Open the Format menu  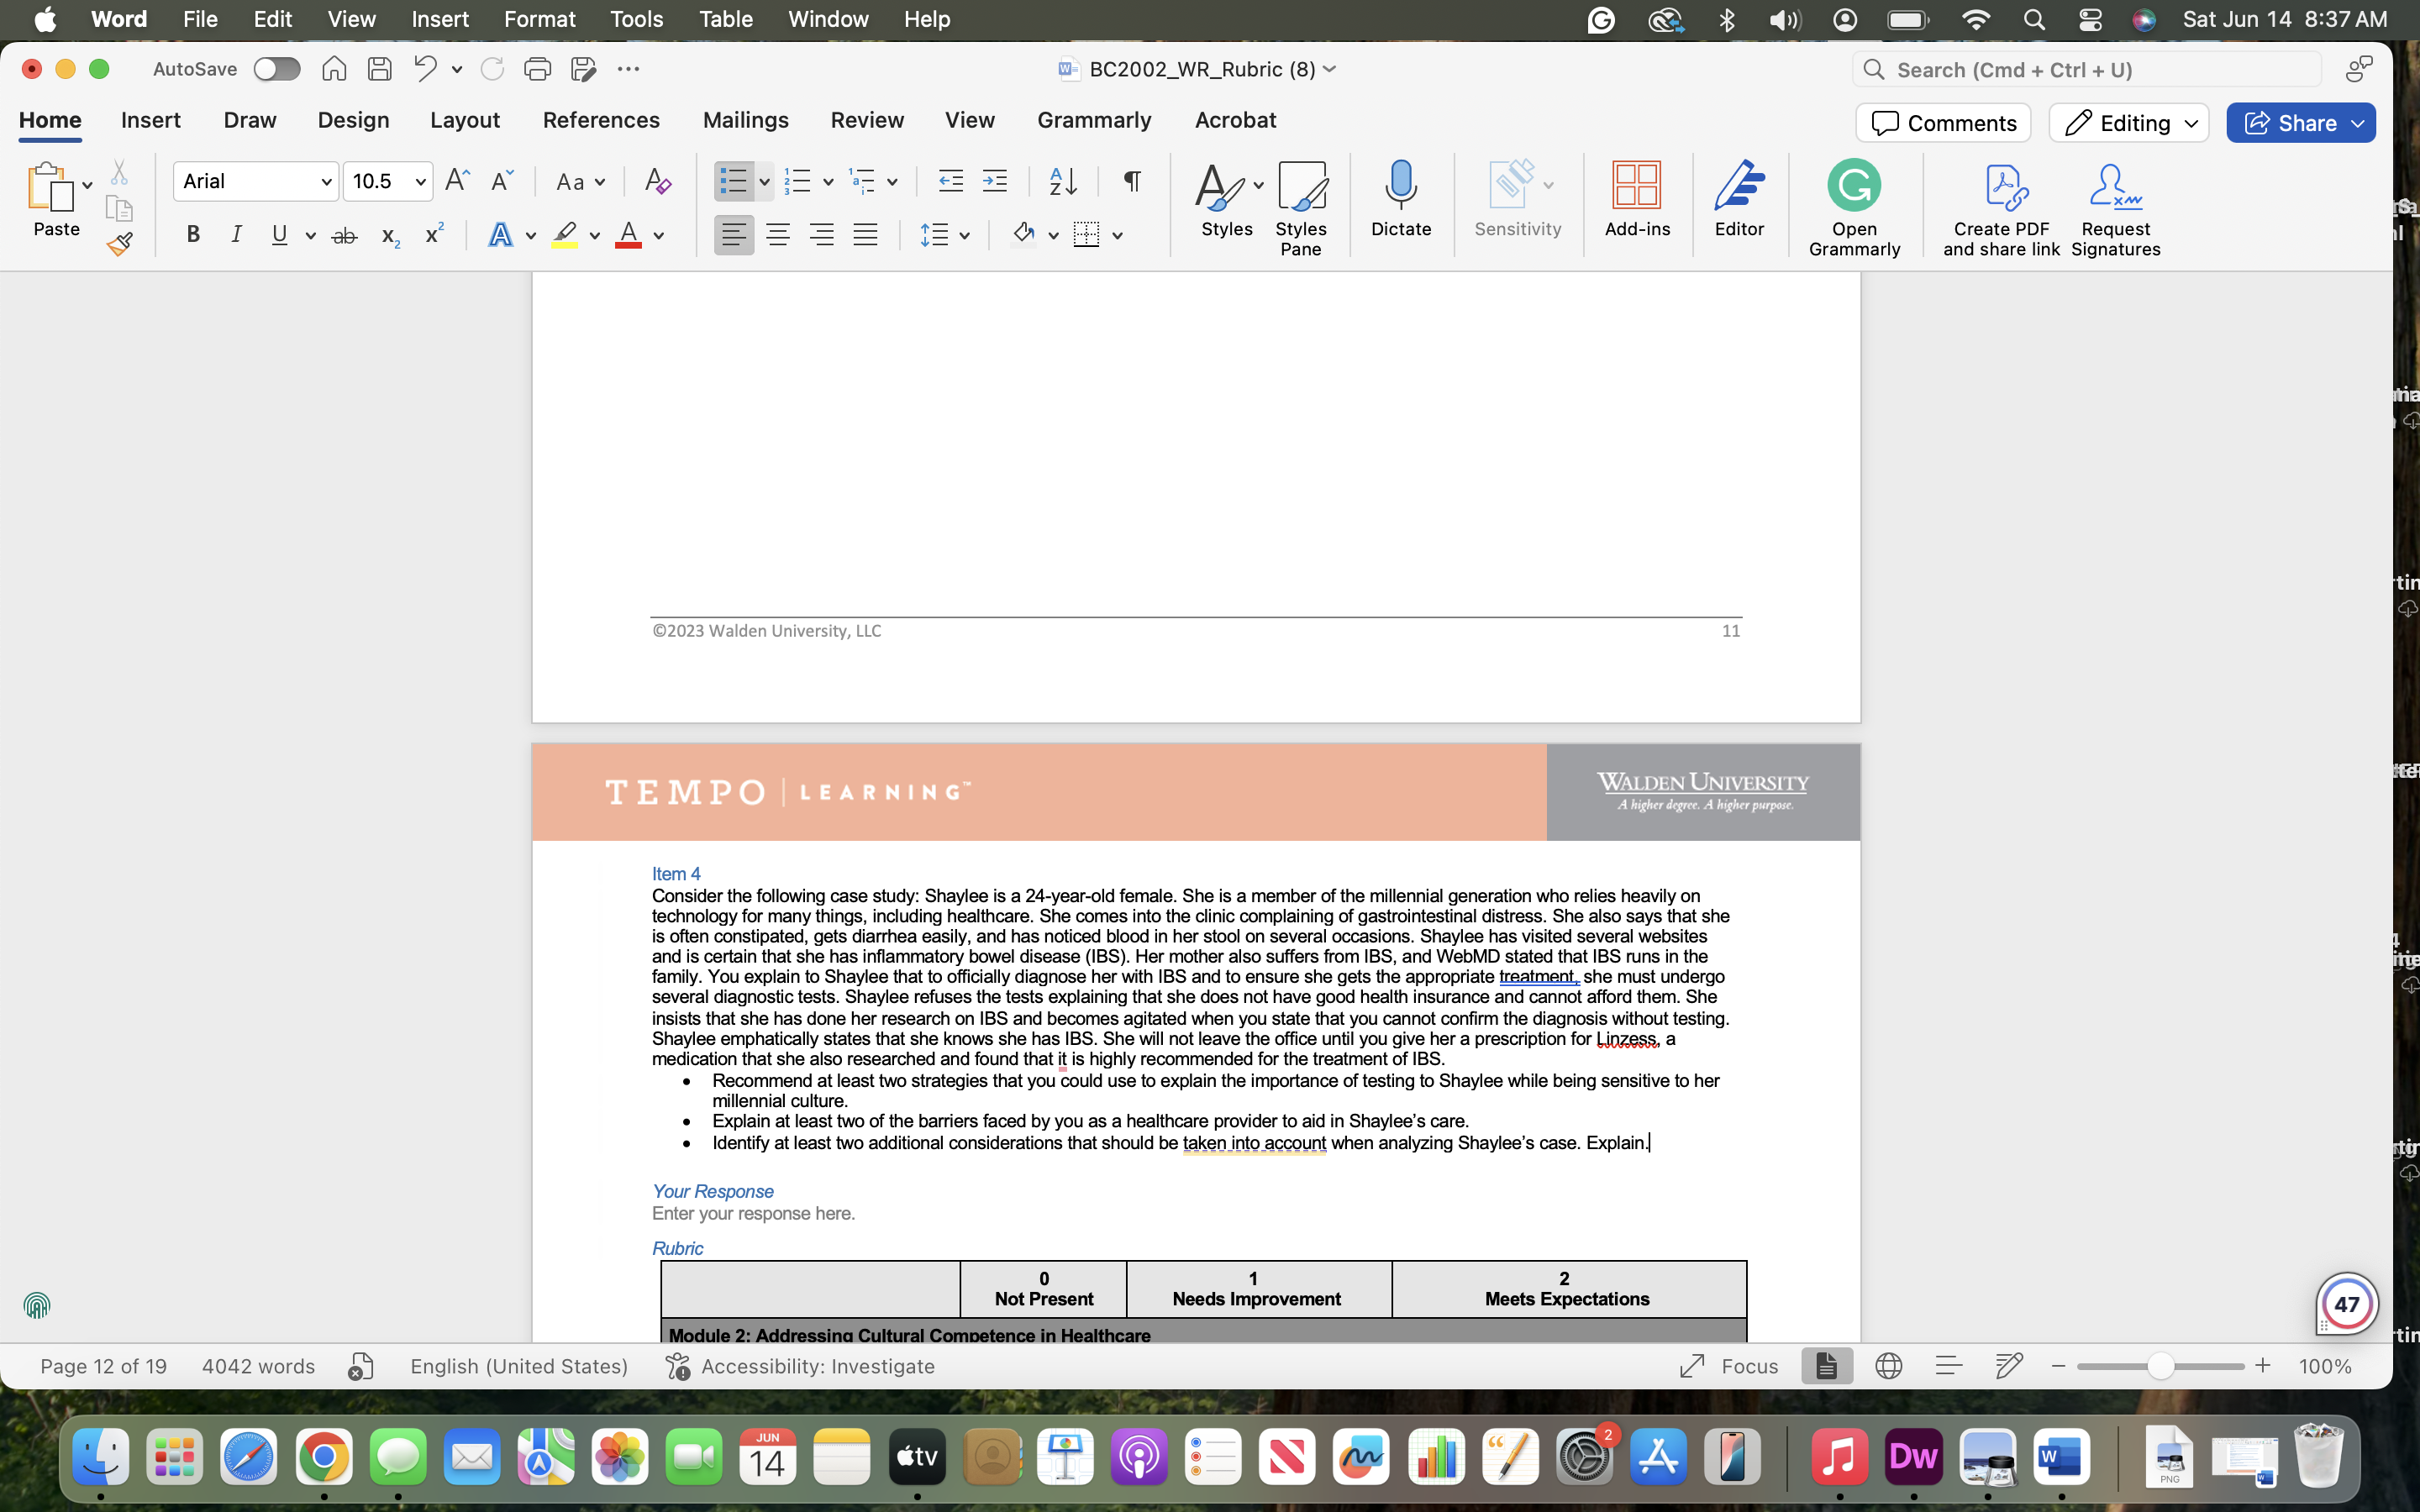[539, 19]
